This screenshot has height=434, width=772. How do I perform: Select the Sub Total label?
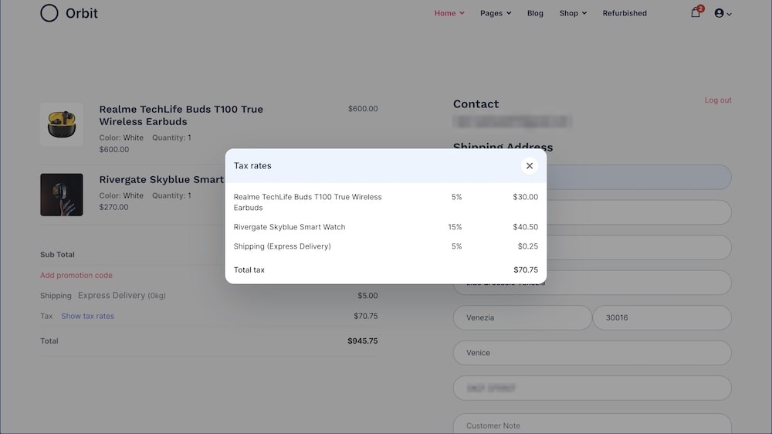coord(57,255)
